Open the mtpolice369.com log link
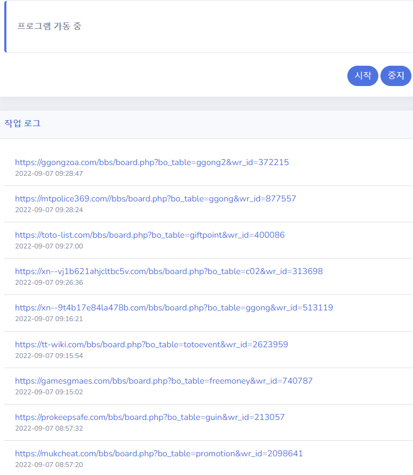 tap(155, 199)
